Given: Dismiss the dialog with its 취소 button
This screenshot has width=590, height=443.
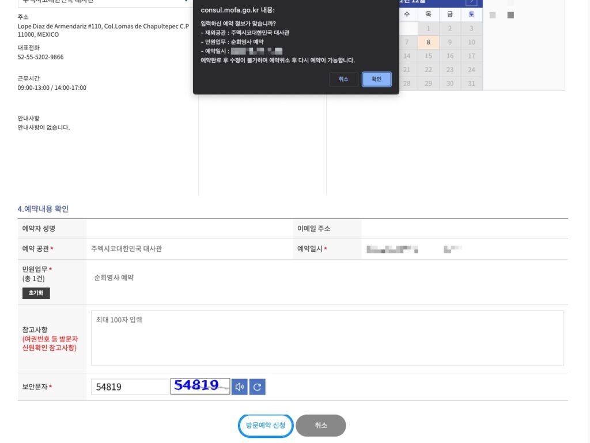Looking at the screenshot, I should coord(343,79).
